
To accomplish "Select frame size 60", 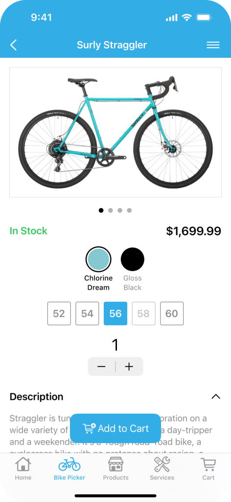I will coord(172,314).
